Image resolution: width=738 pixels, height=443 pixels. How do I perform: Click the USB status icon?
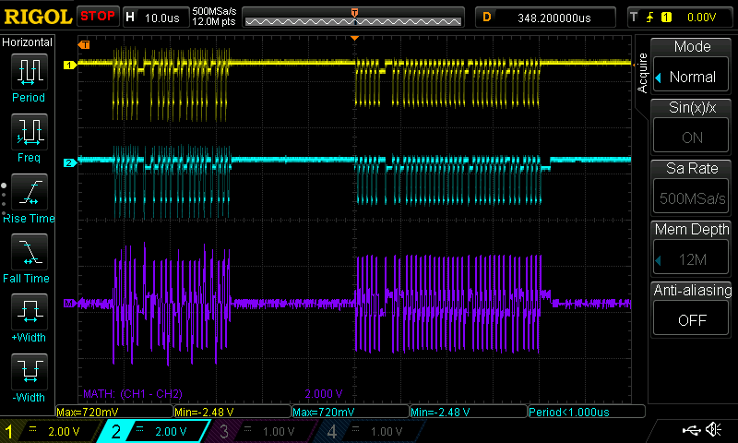tap(691, 430)
